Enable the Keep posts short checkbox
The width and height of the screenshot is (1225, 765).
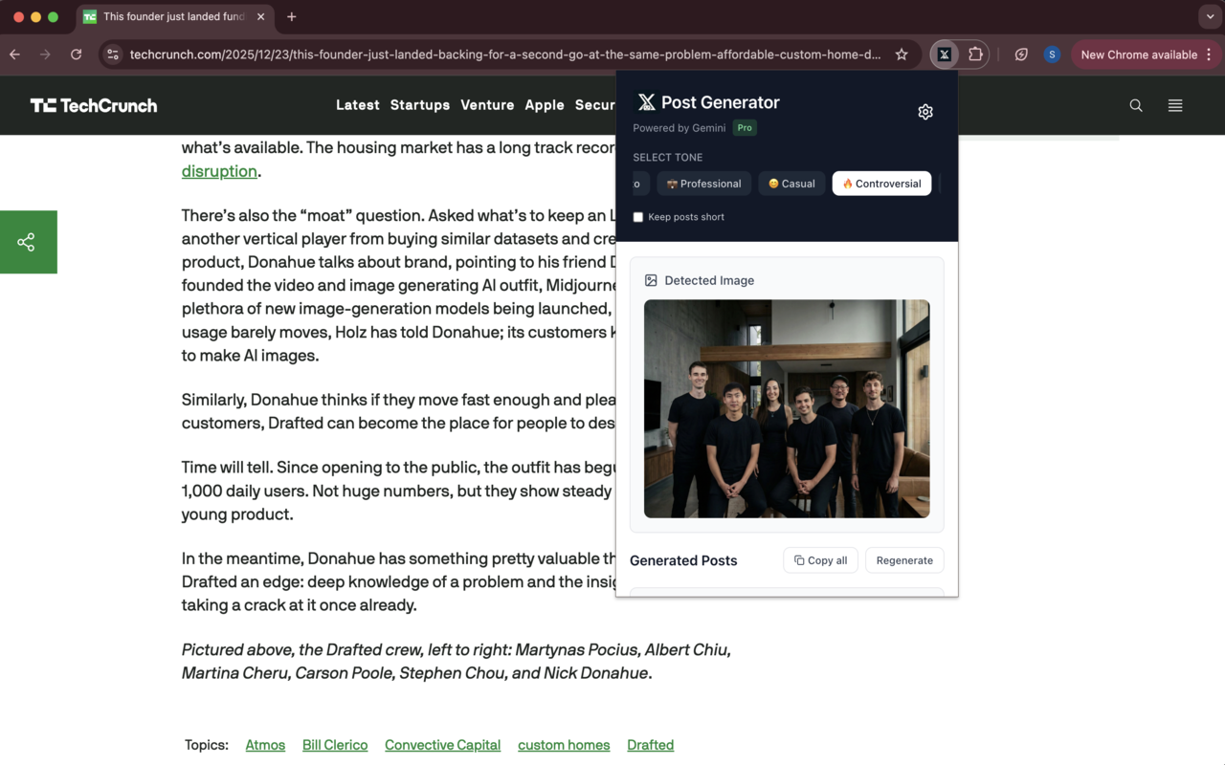637,217
